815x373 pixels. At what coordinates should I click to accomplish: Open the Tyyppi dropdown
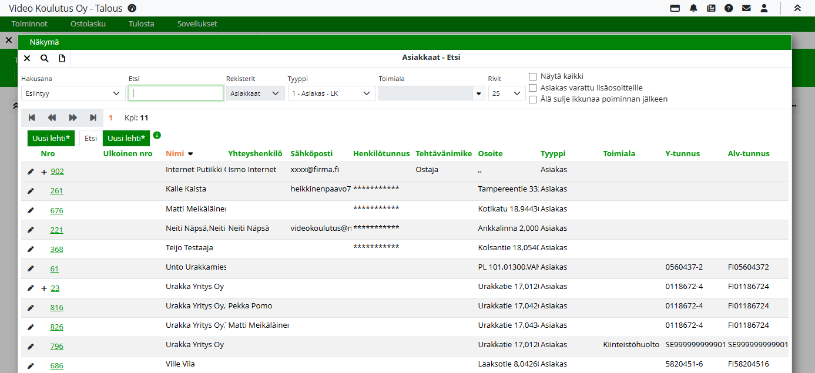(331, 93)
